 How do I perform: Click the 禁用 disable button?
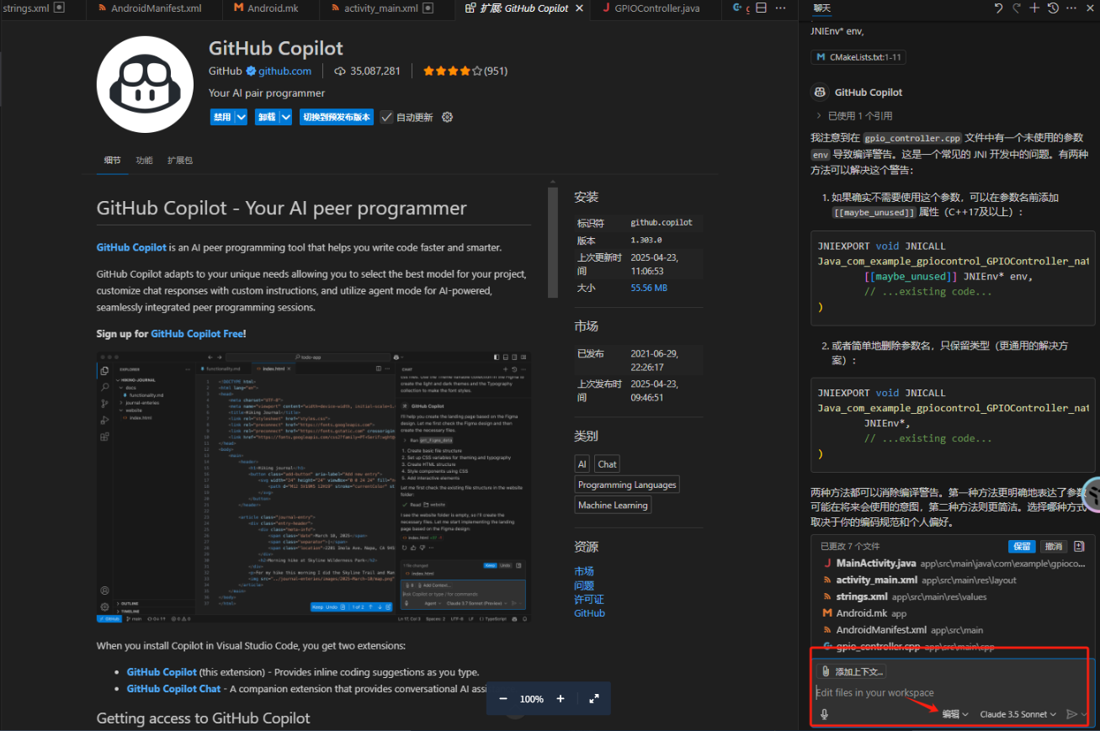click(222, 117)
